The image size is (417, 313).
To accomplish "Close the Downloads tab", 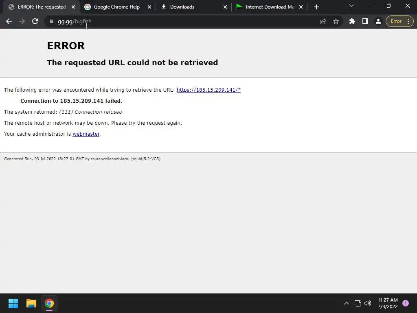I will tap(225, 7).
